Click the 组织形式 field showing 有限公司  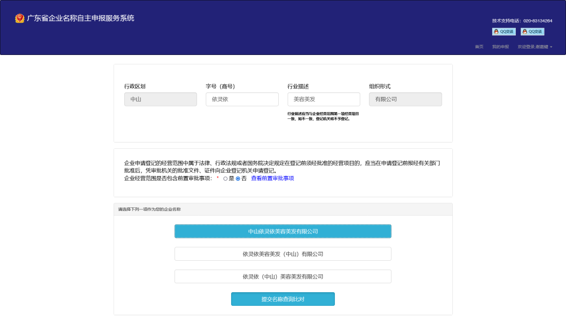tap(405, 99)
